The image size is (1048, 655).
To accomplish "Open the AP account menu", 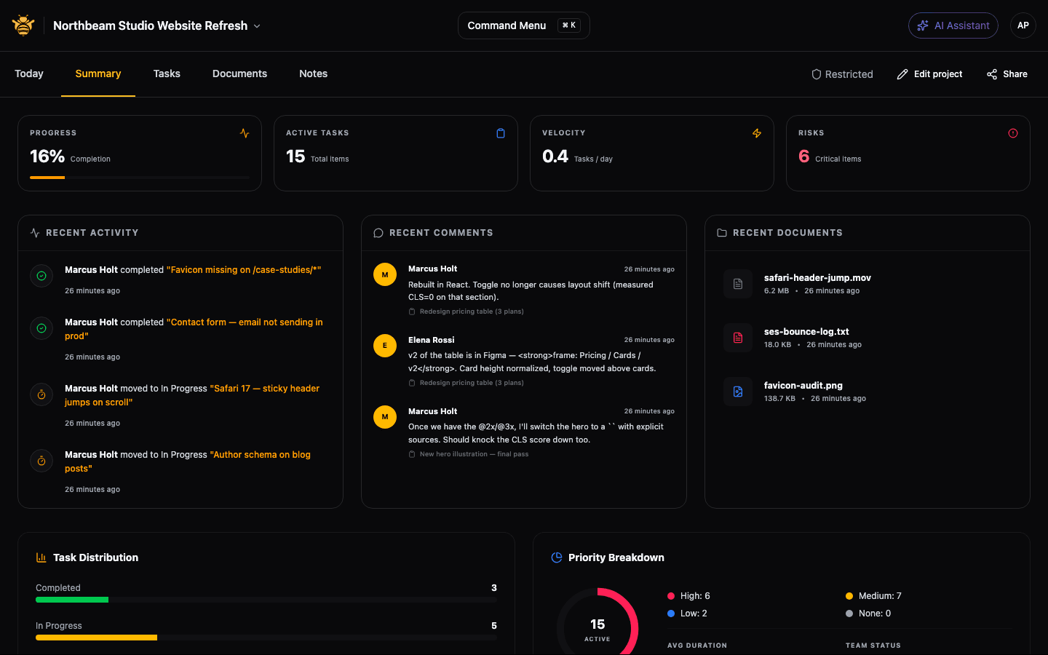I will point(1023,25).
